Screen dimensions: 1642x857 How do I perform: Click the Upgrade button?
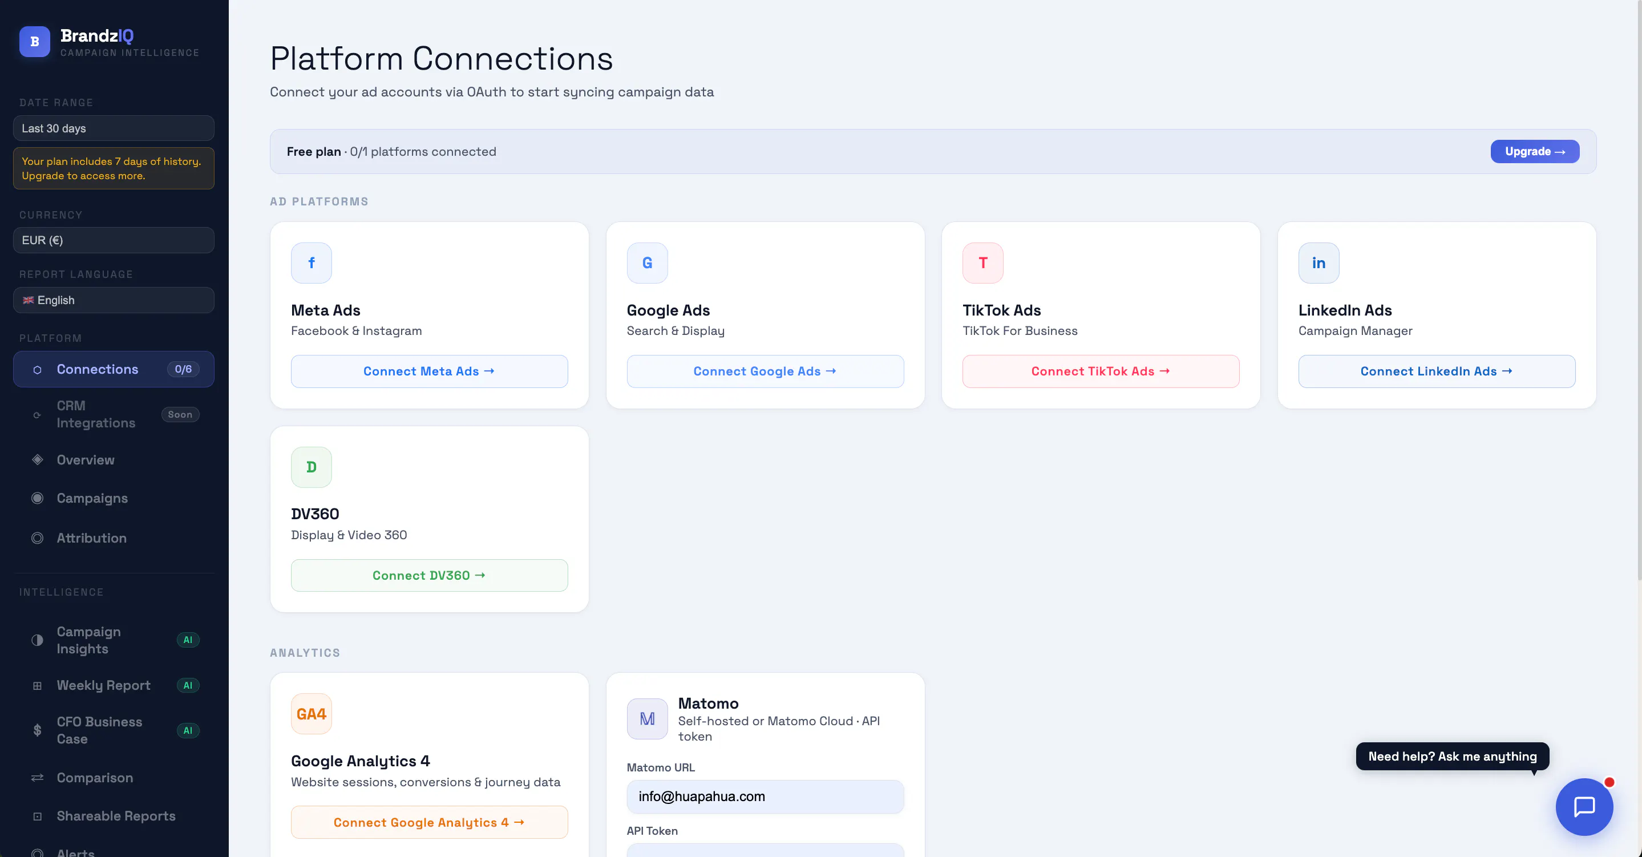point(1534,151)
